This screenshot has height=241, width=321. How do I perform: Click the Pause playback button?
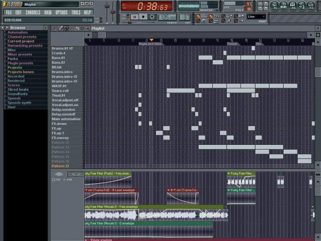(x=134, y=17)
